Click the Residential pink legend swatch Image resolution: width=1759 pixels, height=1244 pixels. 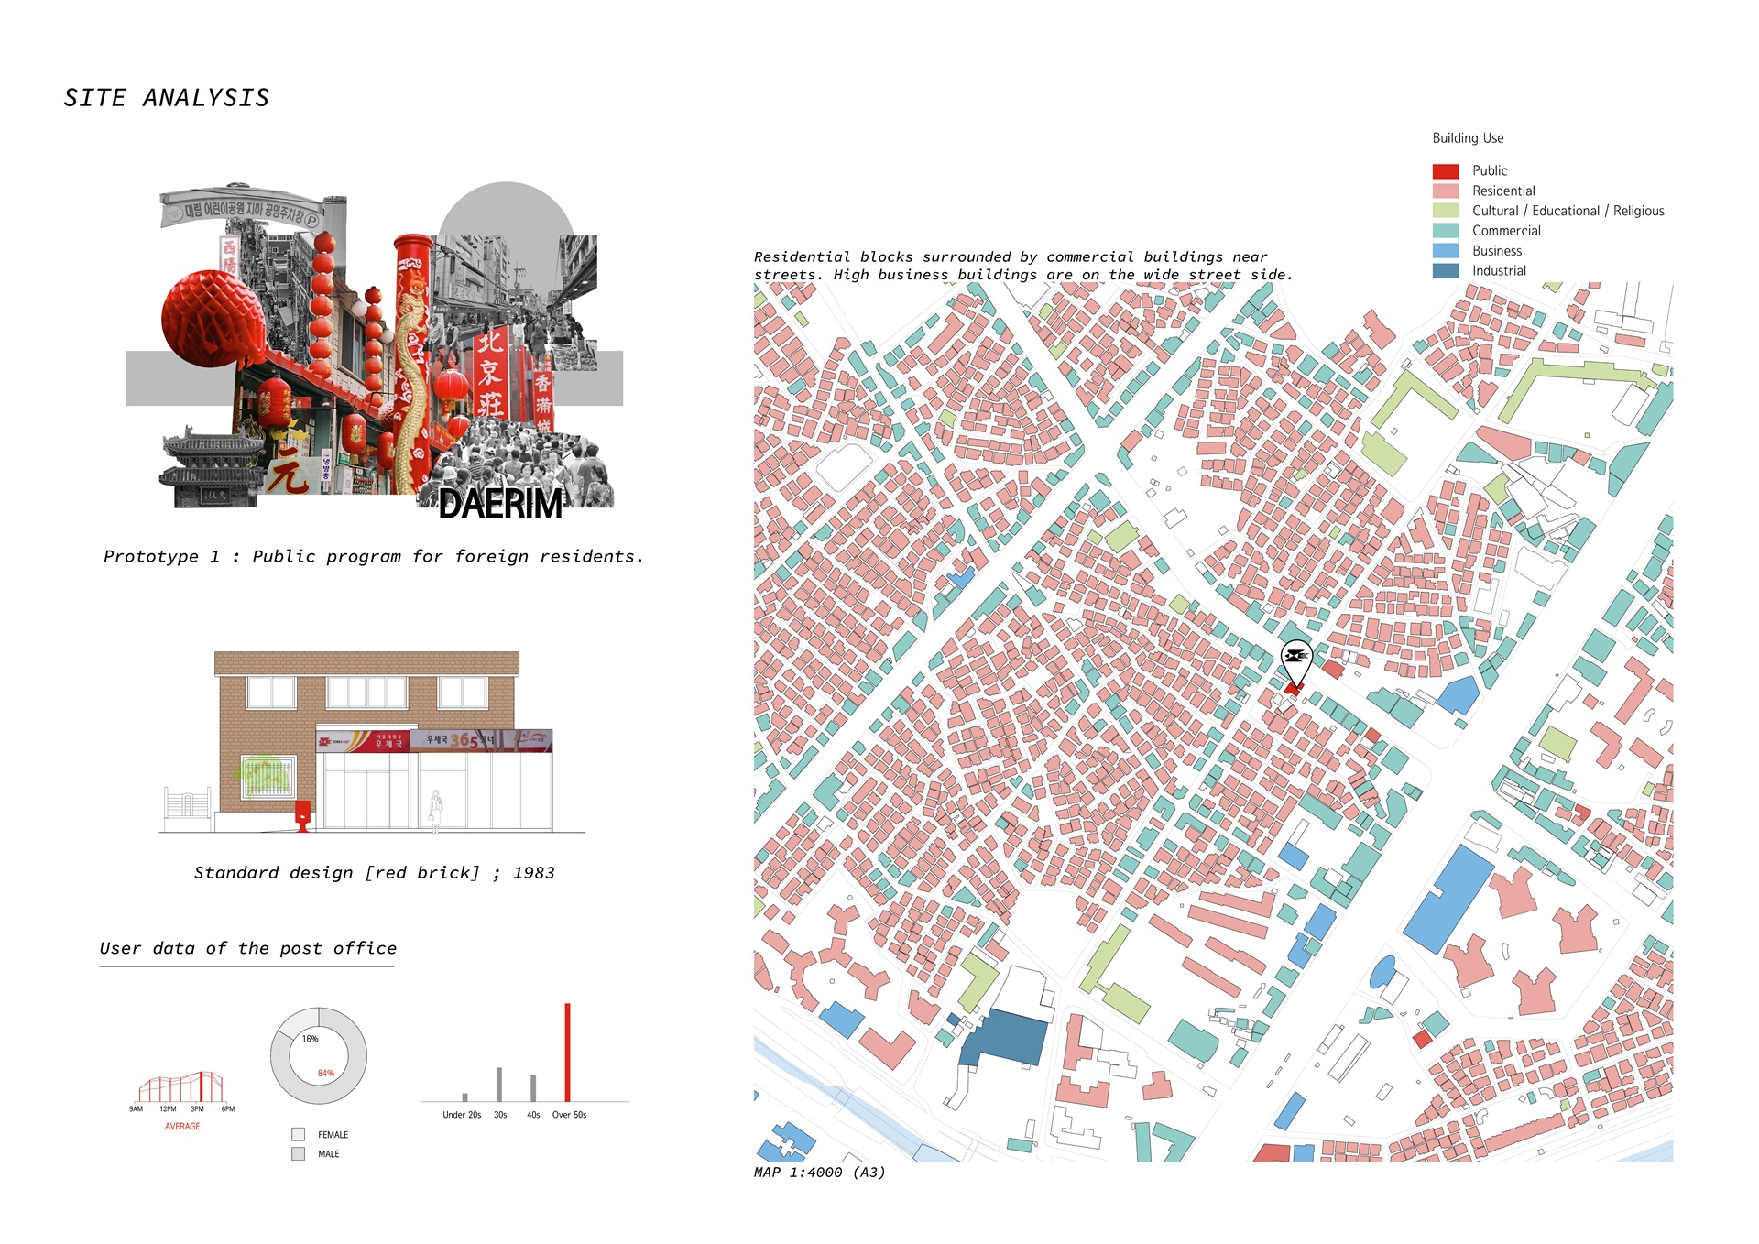pyautogui.click(x=1445, y=191)
